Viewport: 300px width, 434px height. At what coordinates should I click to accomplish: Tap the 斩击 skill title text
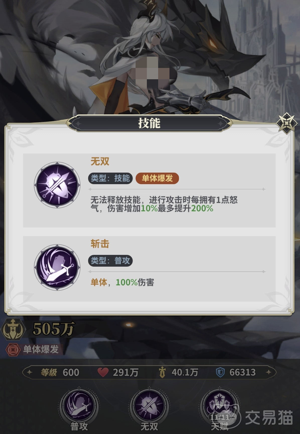point(100,244)
